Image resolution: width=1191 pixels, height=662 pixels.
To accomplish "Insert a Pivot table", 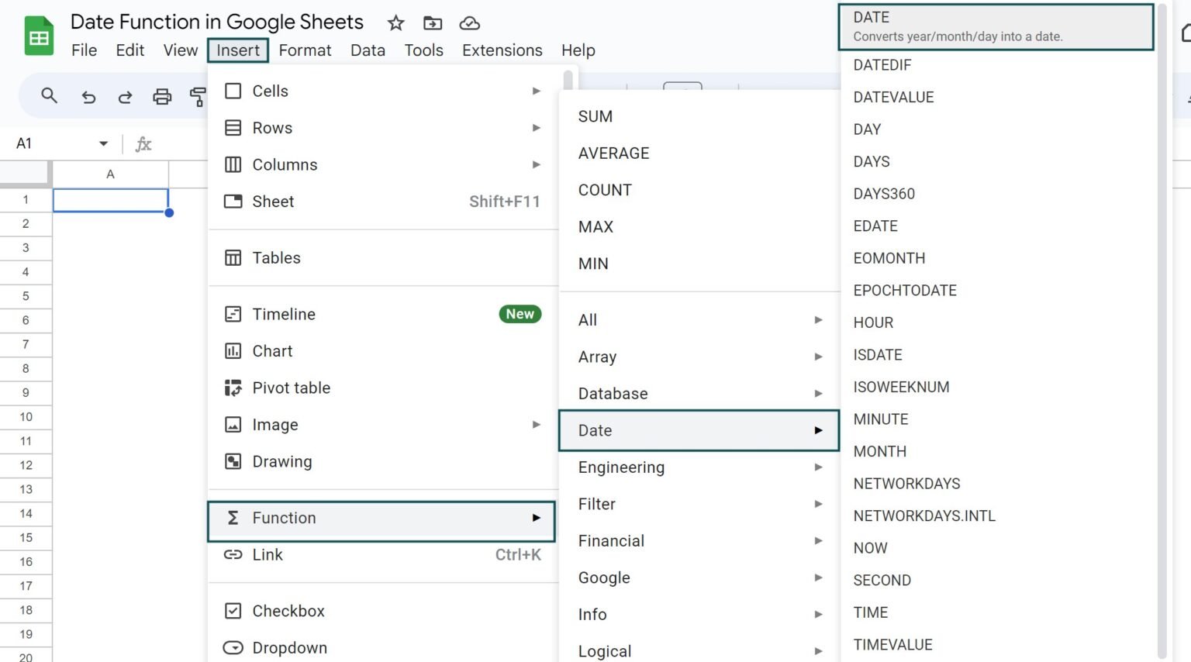I will 291,388.
